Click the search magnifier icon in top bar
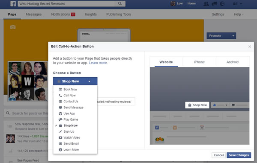 point(120,3)
